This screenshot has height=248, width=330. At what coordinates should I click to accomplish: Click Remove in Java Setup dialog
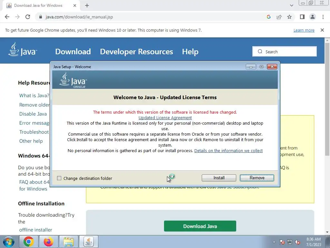coord(257,178)
